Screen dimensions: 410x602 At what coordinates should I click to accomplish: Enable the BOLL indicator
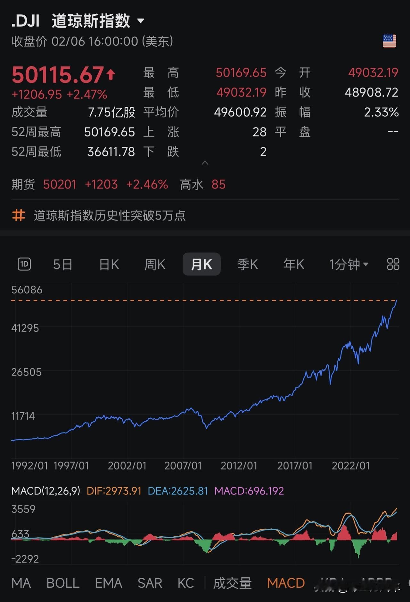pos(63,583)
